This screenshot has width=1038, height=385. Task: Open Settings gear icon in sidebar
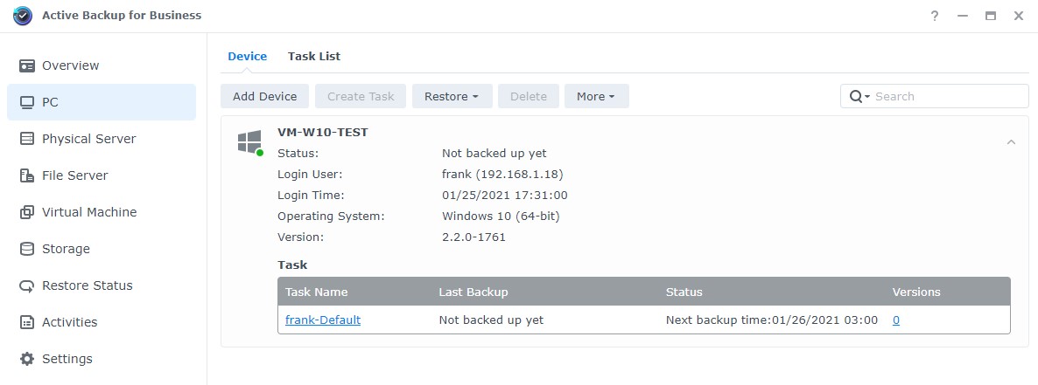(27, 359)
